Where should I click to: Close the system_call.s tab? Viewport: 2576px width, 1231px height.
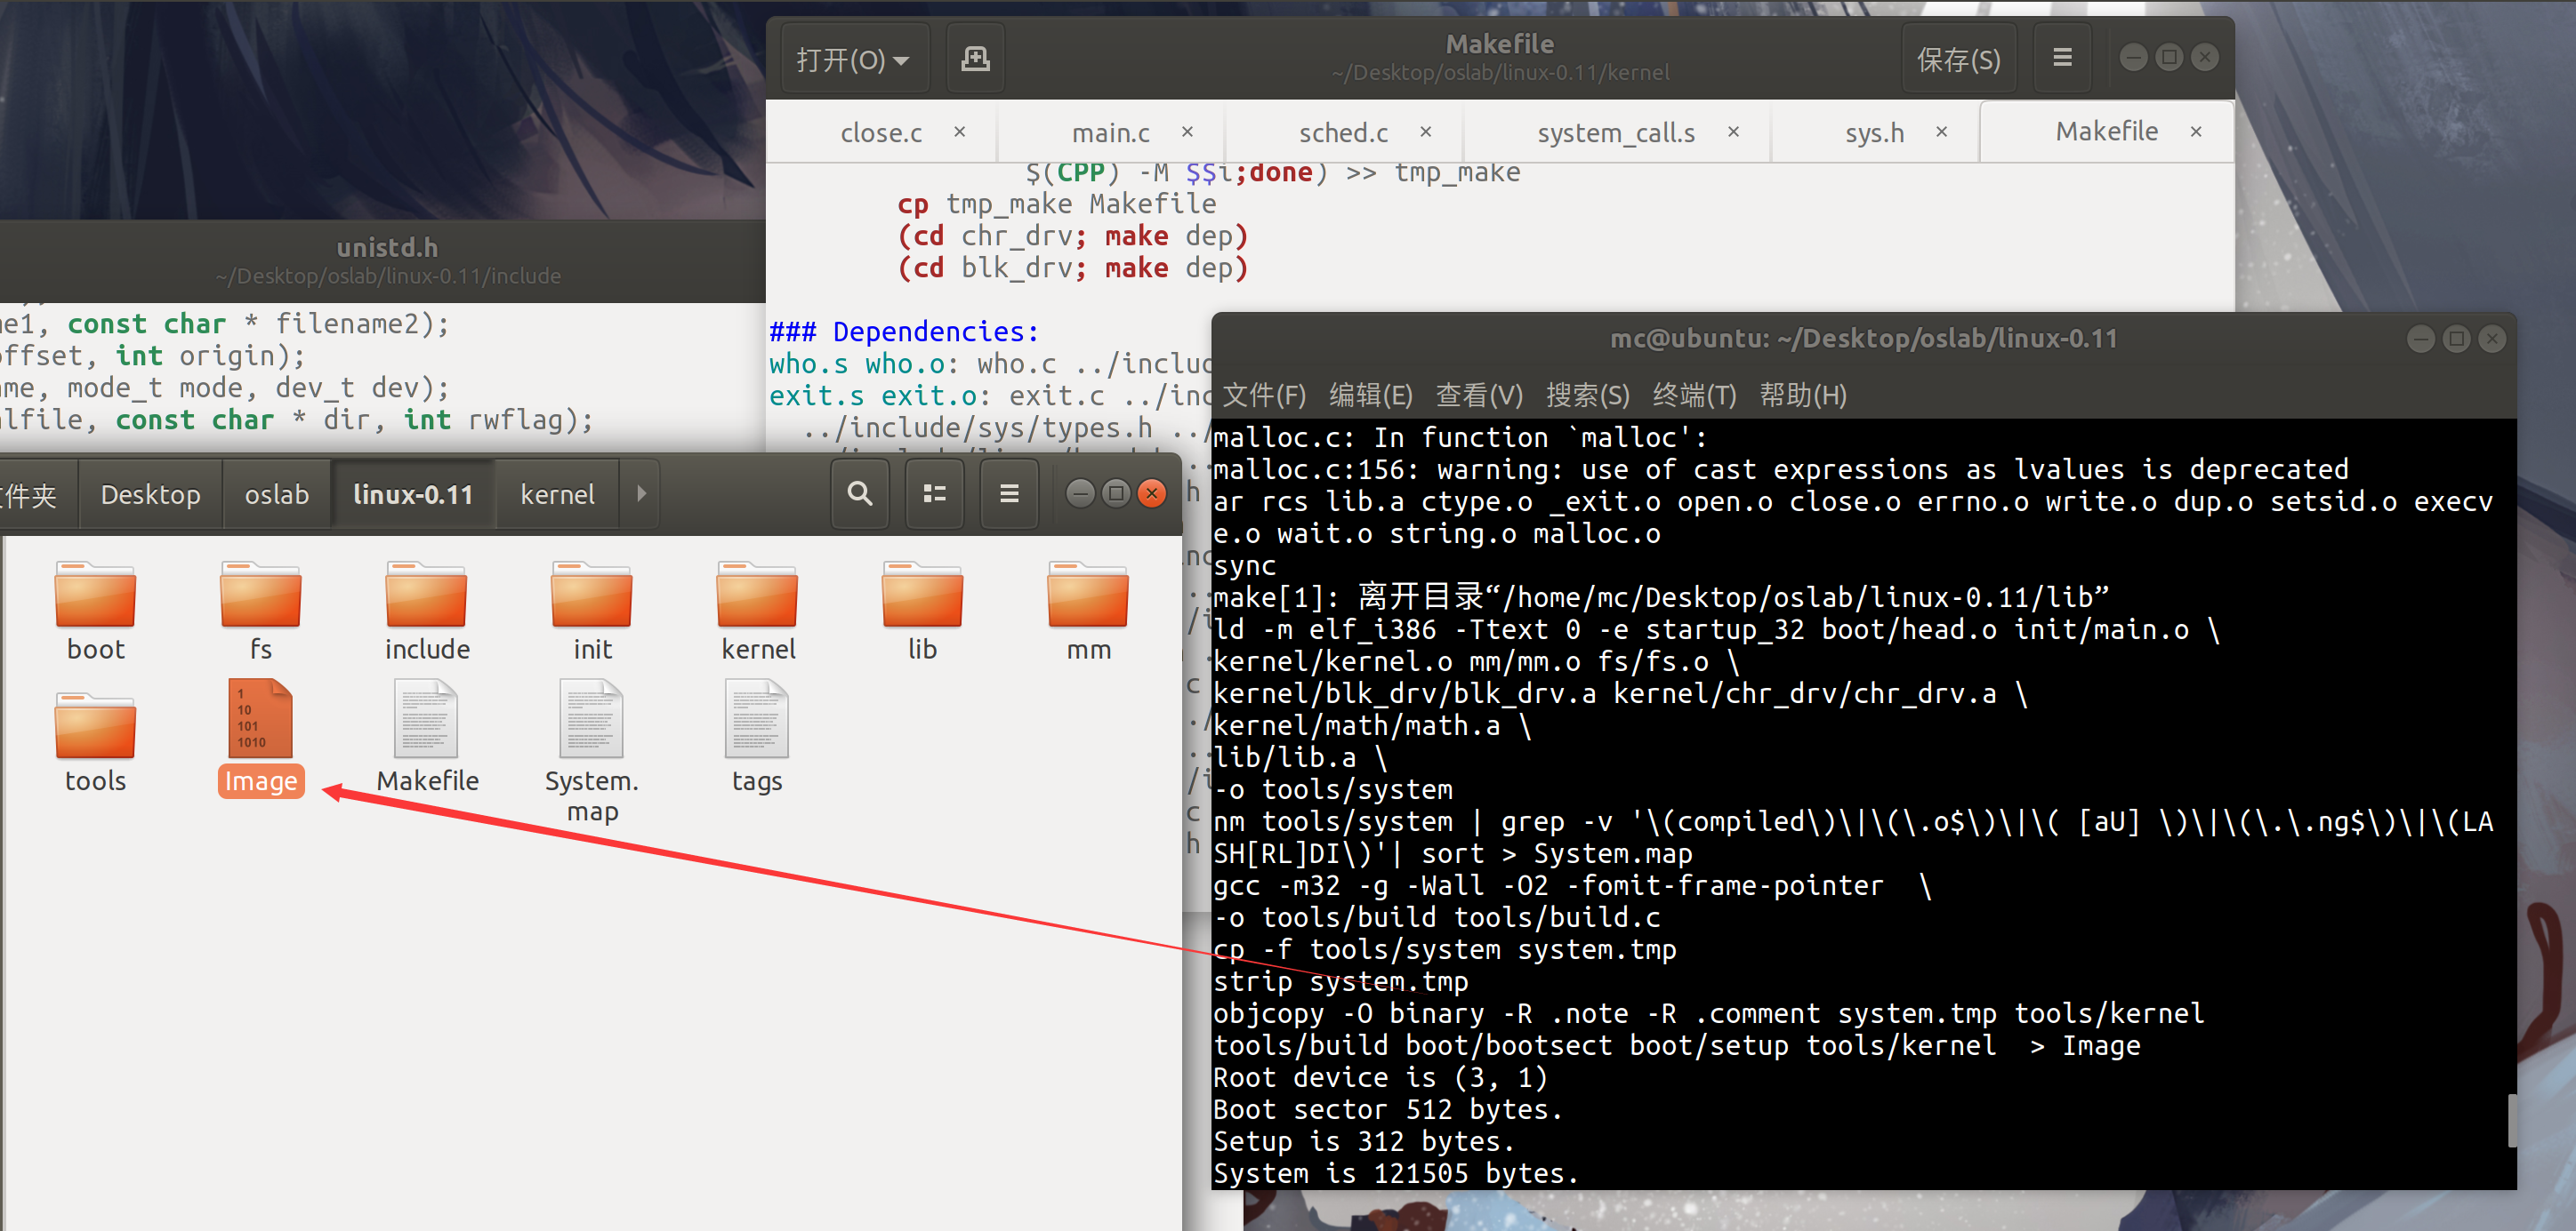pyautogui.click(x=1733, y=132)
